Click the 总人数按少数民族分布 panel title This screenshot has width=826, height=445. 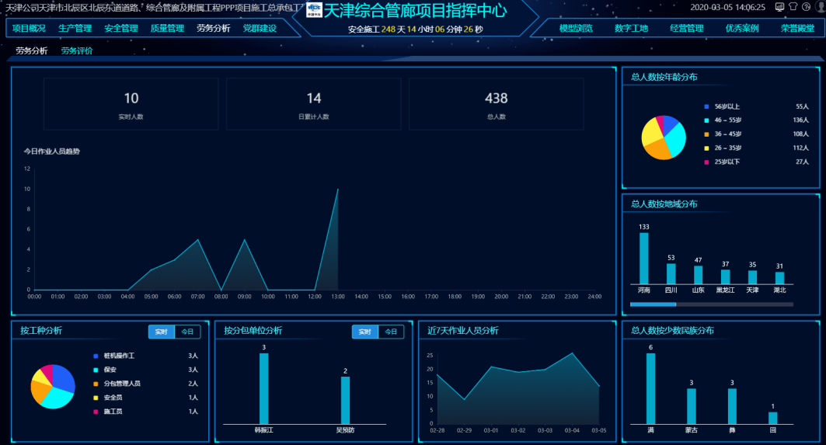coord(673,330)
